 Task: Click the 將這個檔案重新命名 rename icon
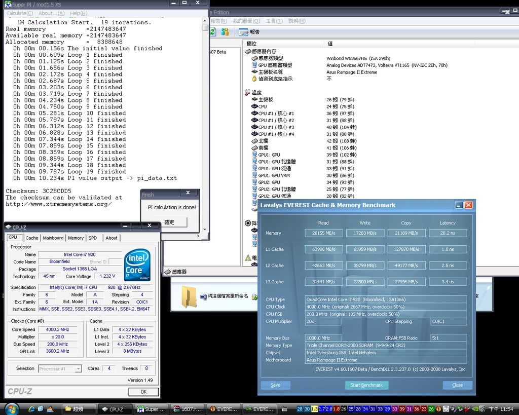(x=203, y=296)
